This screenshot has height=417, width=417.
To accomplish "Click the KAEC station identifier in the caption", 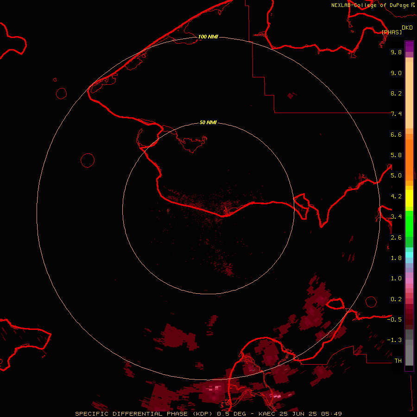I will [267, 414].
